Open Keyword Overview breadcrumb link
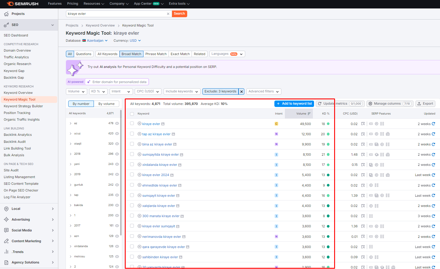 100,25
